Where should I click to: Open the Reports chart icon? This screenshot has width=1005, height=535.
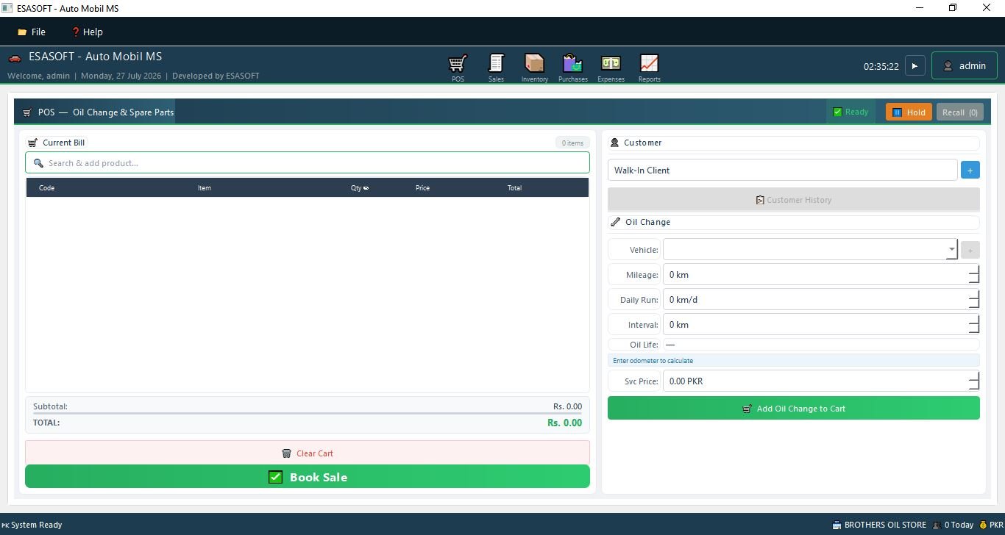coord(649,68)
